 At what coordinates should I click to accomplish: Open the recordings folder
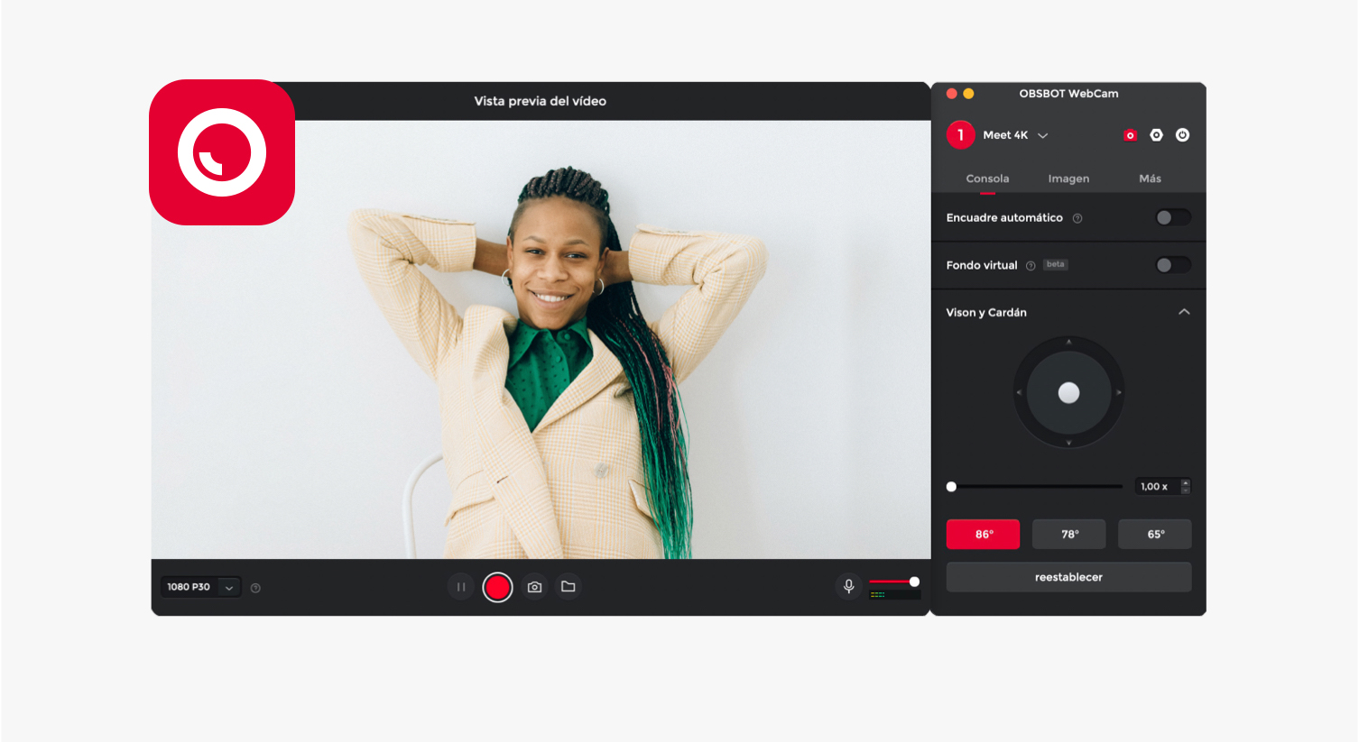[x=569, y=587]
